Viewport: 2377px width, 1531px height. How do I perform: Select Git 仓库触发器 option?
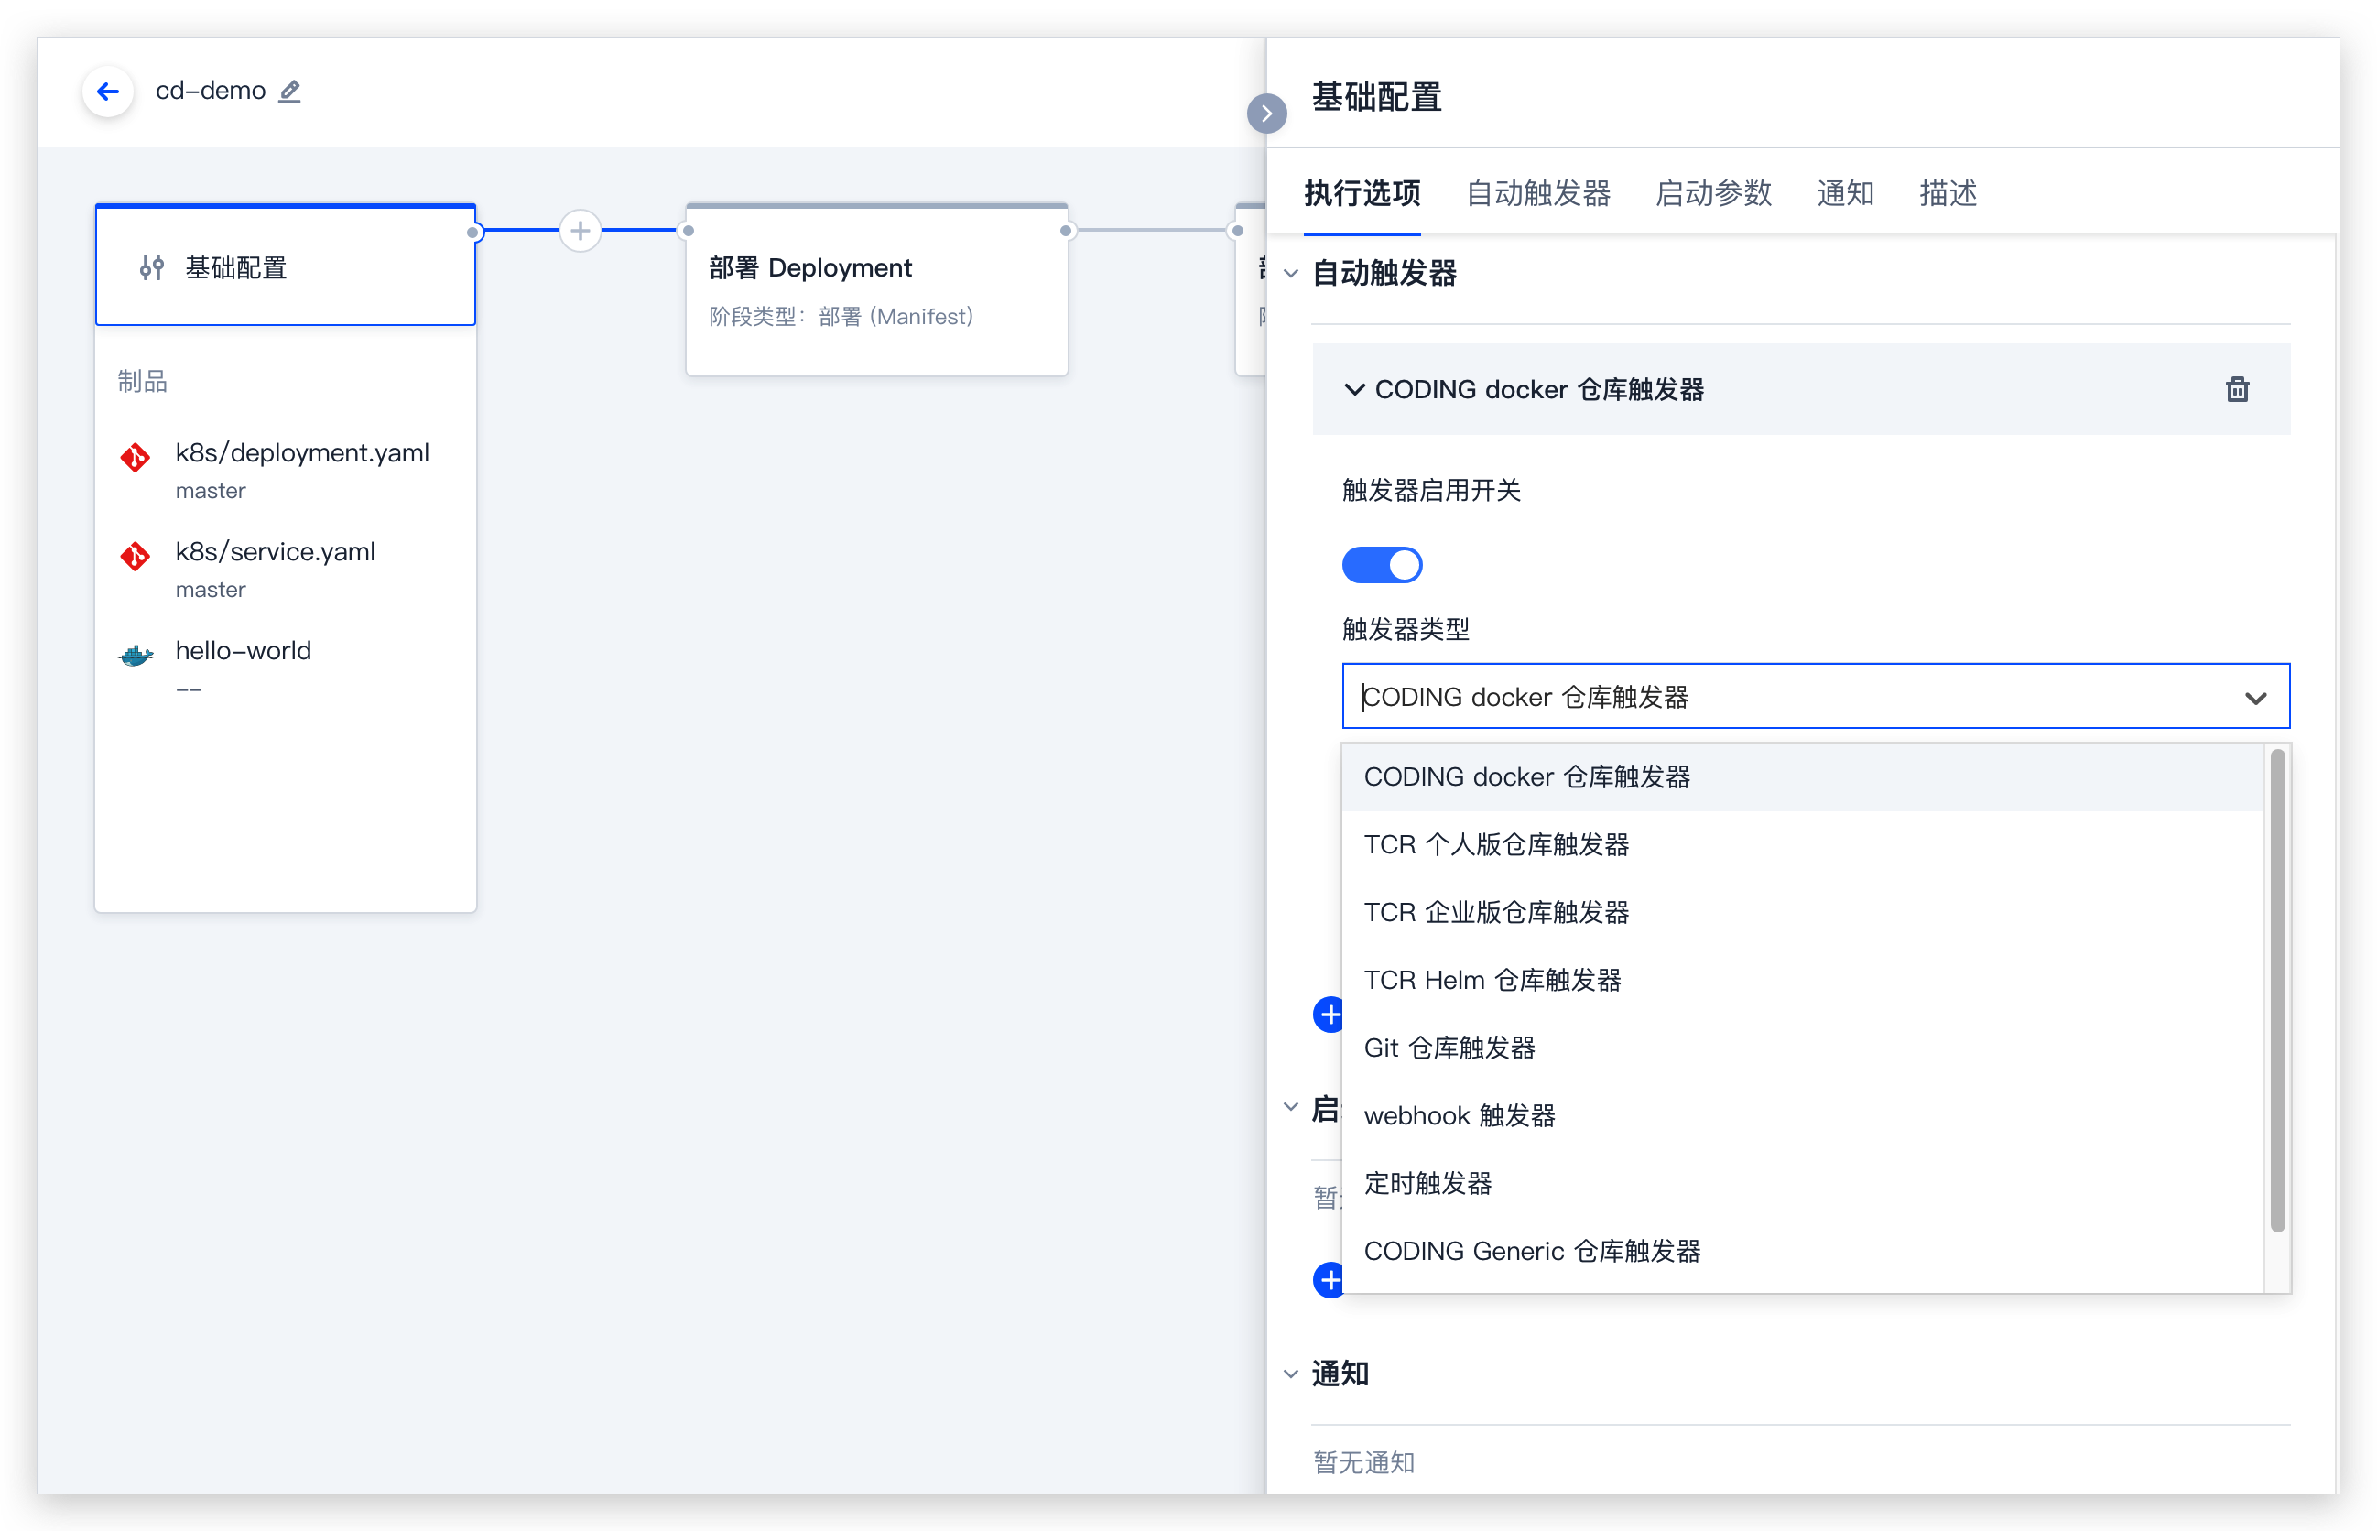click(1802, 1048)
